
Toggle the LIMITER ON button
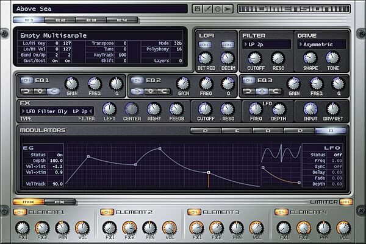346,202
